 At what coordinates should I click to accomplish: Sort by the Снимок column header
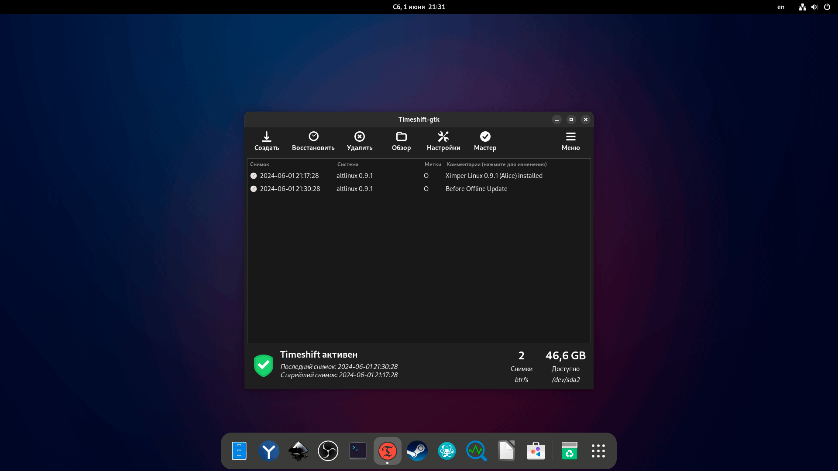tap(260, 164)
